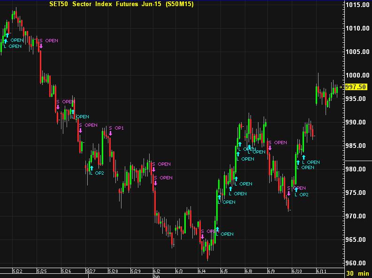This screenshot has width=372, height=278.
Task: Click the cyan L OP2 arrow near 6/10
Action: [296, 189]
